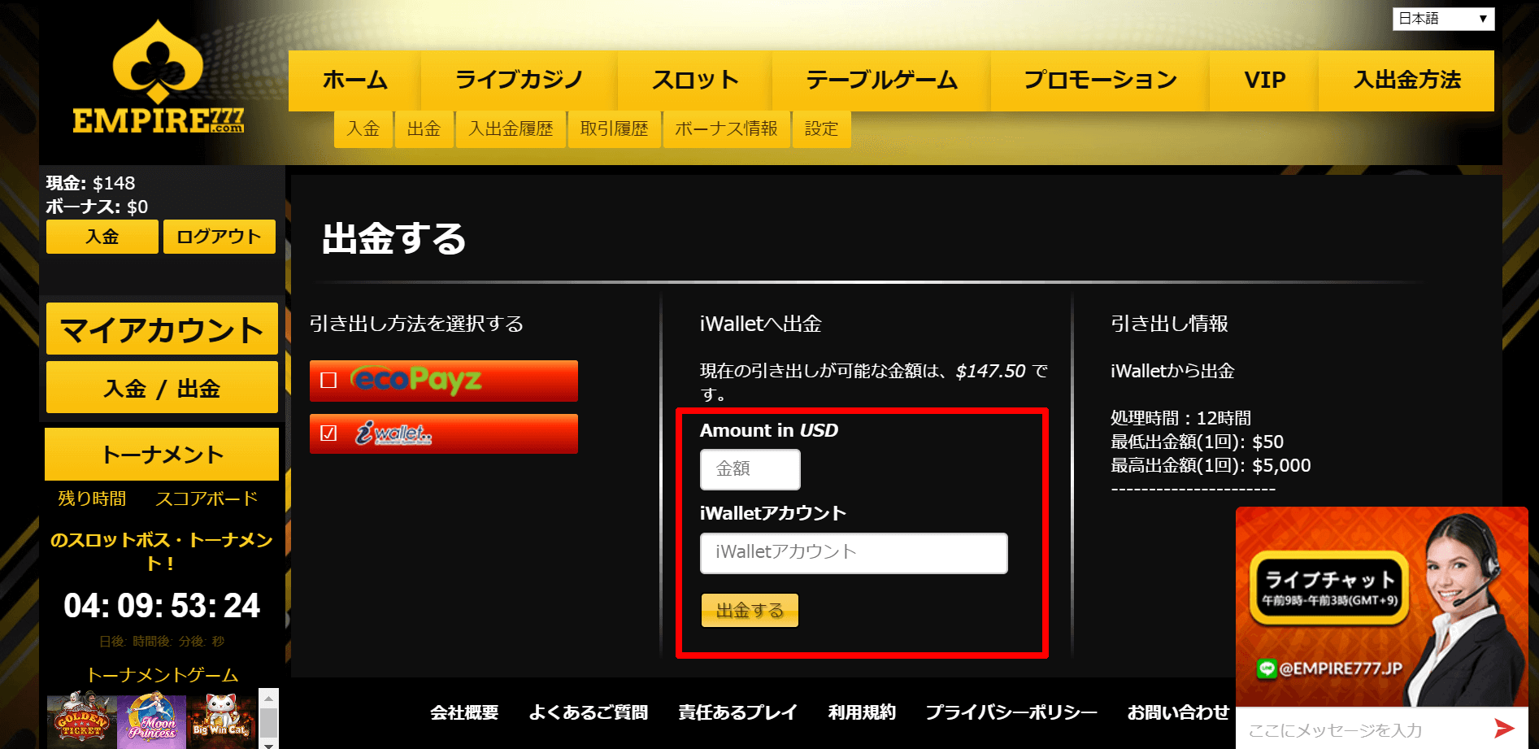The width and height of the screenshot is (1539, 749).
Task: Focus the 金額 amount input field
Action: click(750, 469)
